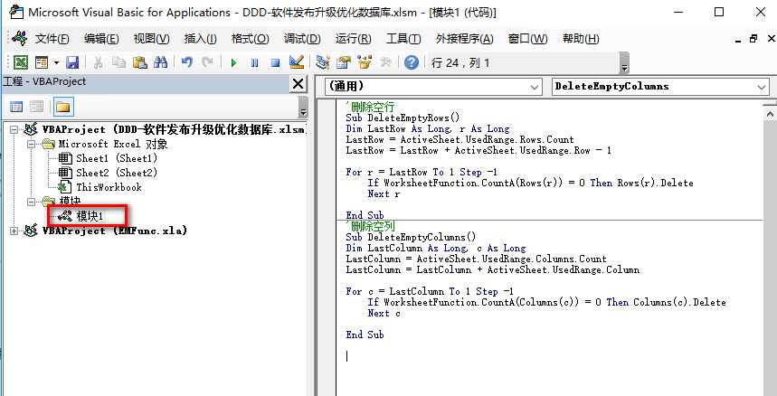Open the 文件(F) menu
This screenshot has height=396, width=777.
click(52, 39)
